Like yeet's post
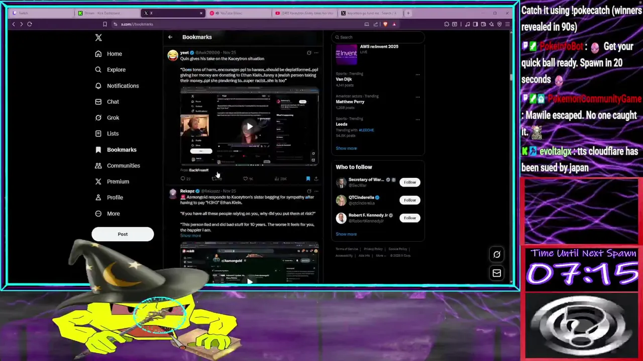643x361 pixels. click(x=247, y=178)
